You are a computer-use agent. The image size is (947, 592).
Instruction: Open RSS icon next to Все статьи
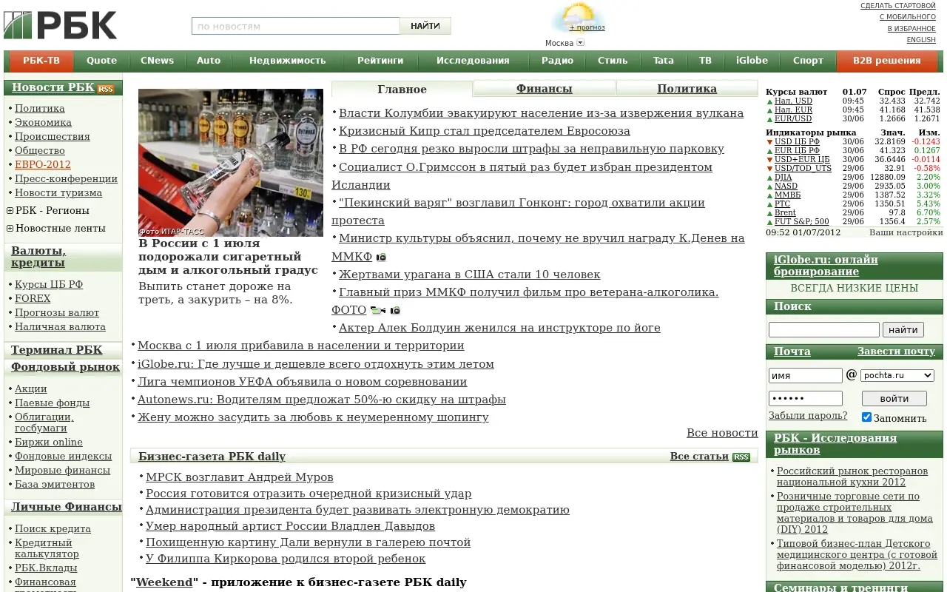point(741,457)
